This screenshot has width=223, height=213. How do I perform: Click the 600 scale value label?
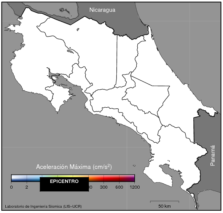pos(119,187)
